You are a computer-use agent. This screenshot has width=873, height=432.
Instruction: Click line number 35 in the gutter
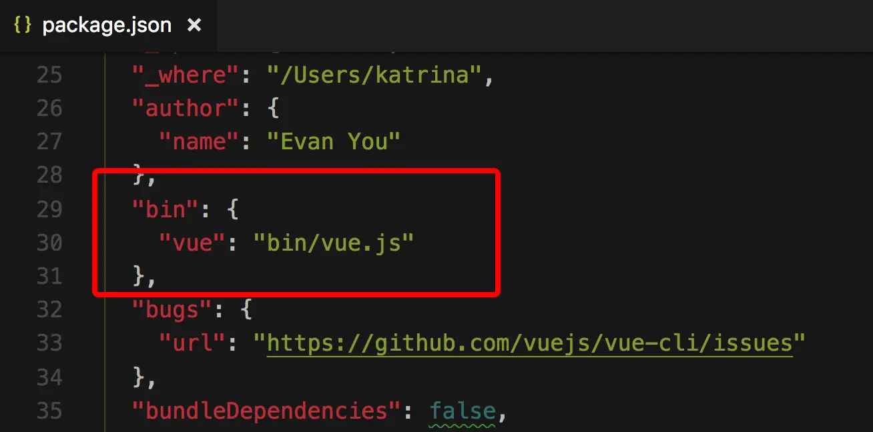tap(49, 411)
